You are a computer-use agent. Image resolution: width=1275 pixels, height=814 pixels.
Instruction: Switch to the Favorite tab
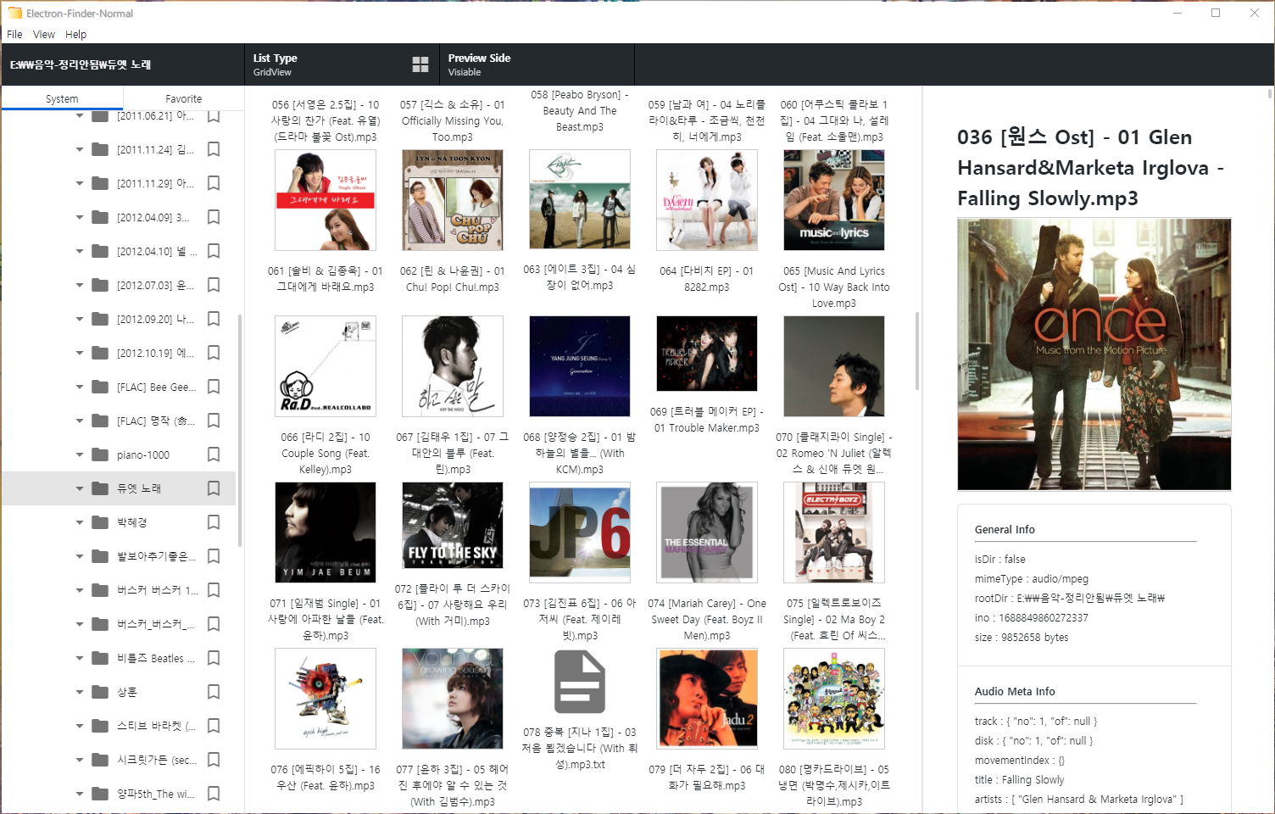pos(184,98)
